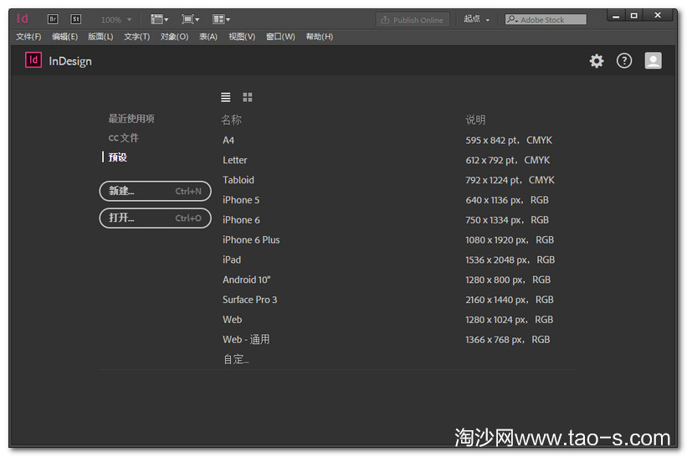Choose the Letter preset
687x457 pixels.
(235, 161)
